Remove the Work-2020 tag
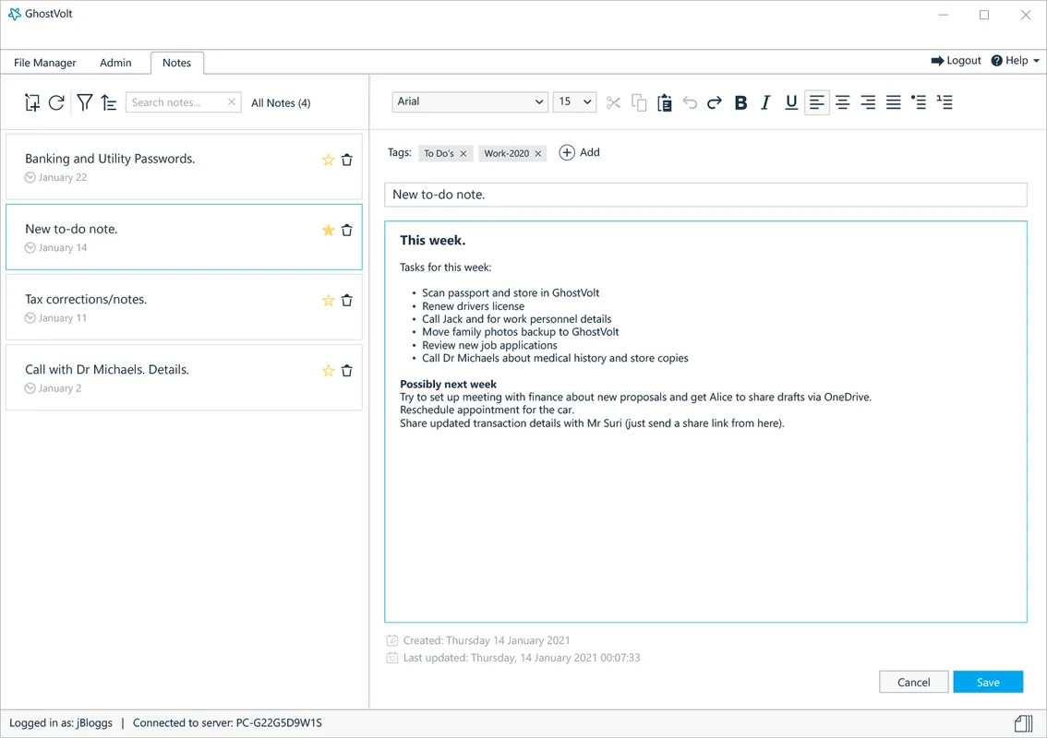 pos(538,154)
